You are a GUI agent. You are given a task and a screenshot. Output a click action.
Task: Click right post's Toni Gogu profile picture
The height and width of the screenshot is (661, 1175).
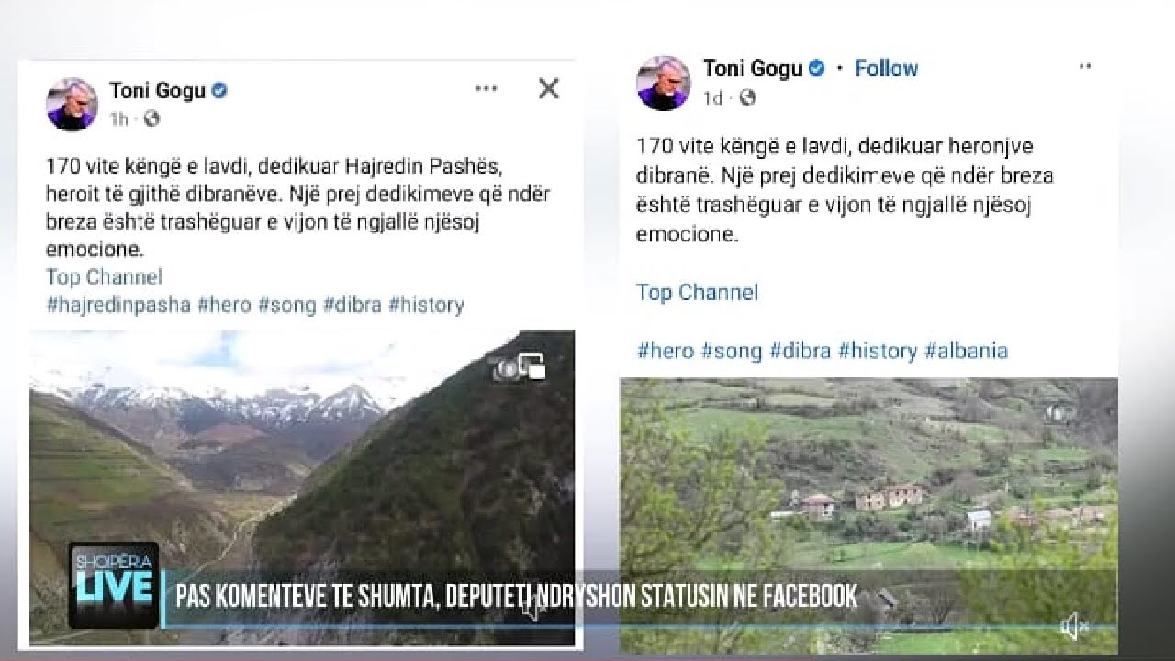(x=663, y=83)
